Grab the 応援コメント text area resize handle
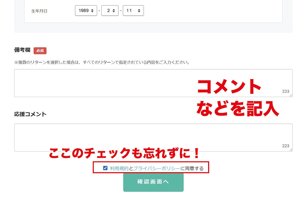The width and height of the screenshot is (308, 205). coord(291,150)
